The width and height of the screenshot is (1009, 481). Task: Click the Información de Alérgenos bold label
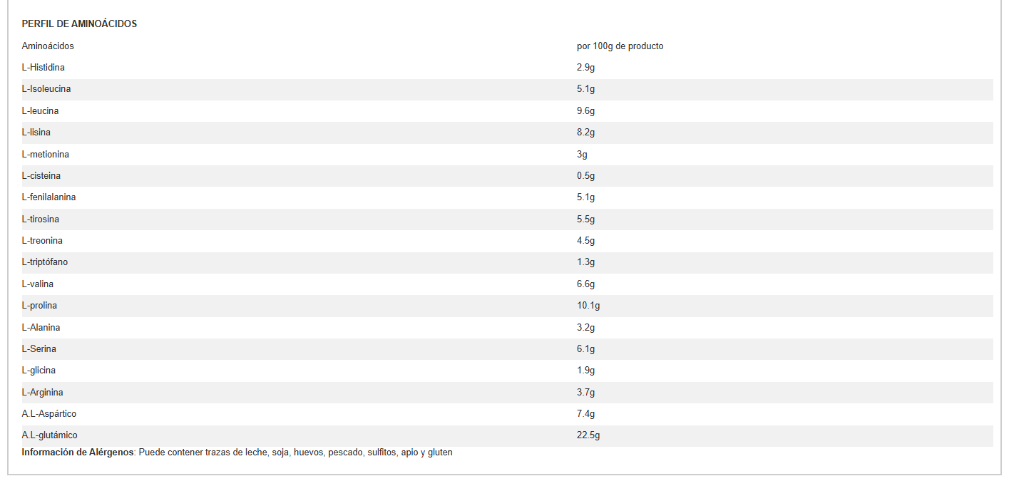[78, 452]
